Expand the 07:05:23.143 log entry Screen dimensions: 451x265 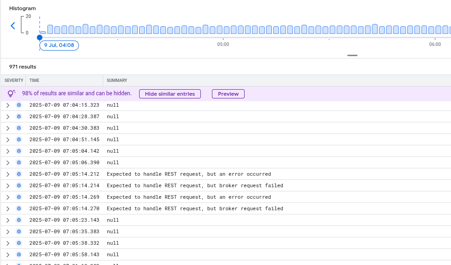click(8, 220)
